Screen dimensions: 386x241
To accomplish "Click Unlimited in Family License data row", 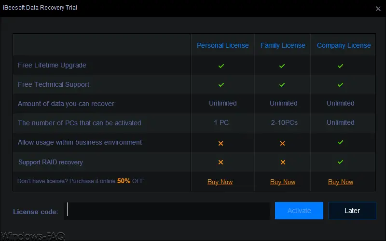I will [284, 103].
